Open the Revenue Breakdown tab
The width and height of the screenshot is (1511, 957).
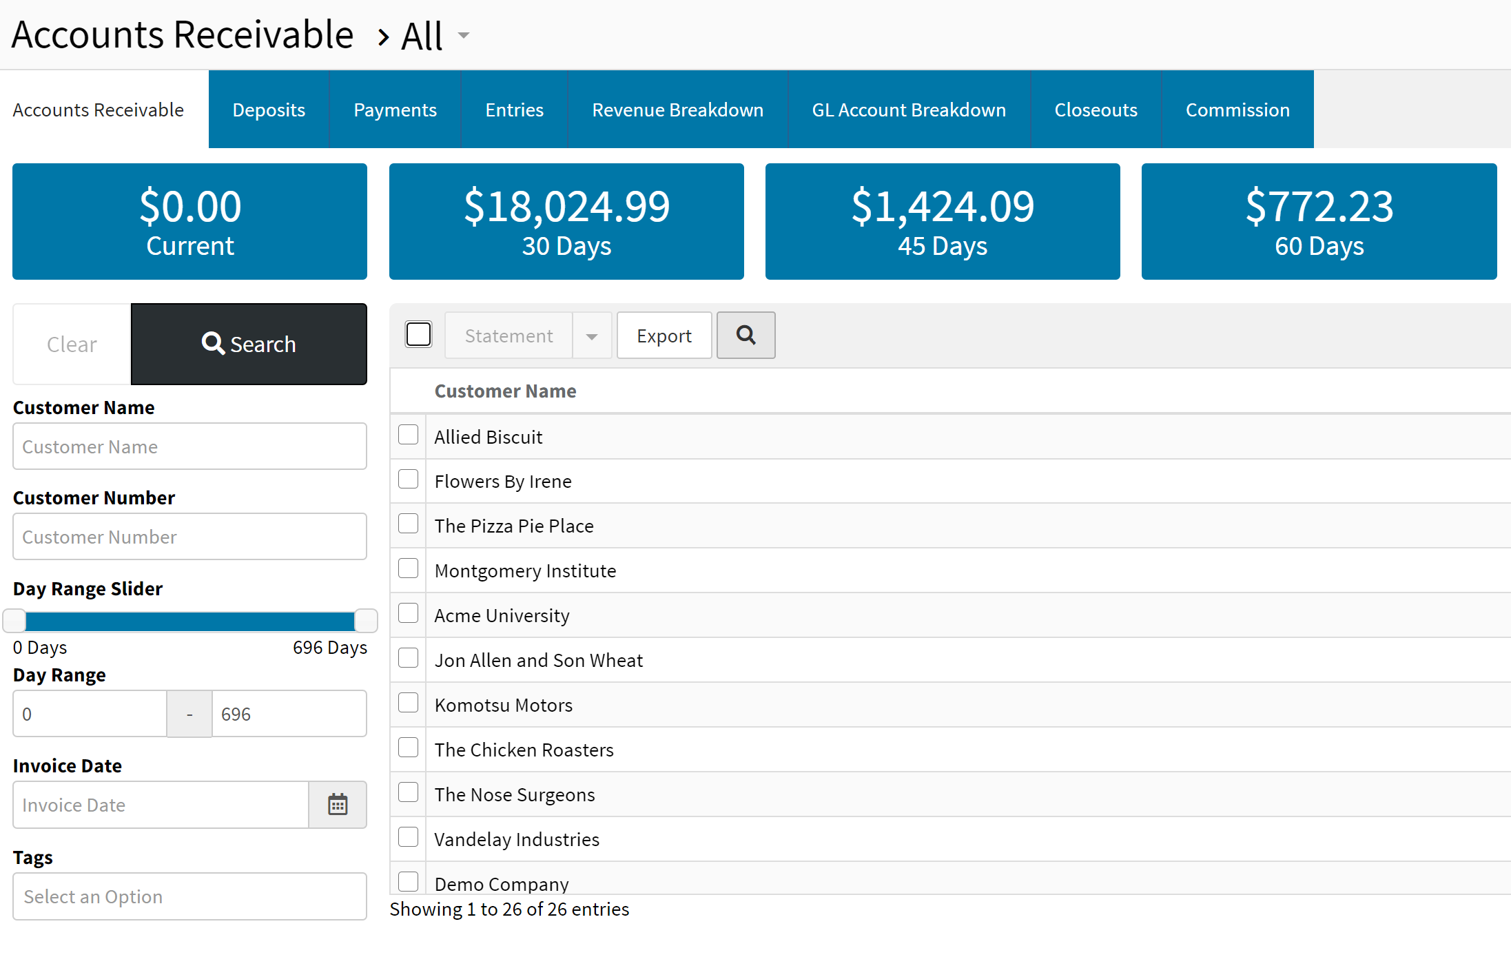click(x=677, y=110)
